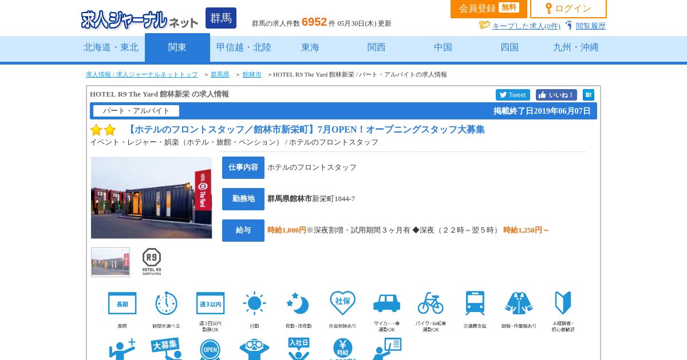Open the 会員登録 無料 registration button
The image size is (687, 360).
(x=489, y=9)
